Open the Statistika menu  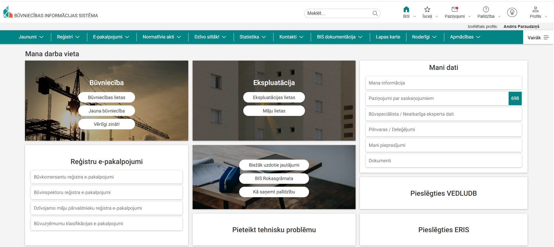click(x=252, y=37)
